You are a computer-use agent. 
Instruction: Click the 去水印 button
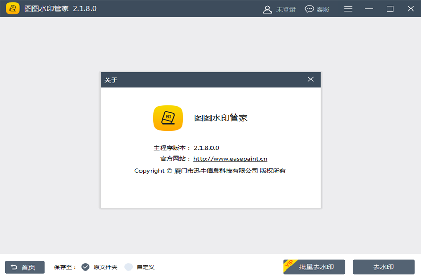coord(383,267)
